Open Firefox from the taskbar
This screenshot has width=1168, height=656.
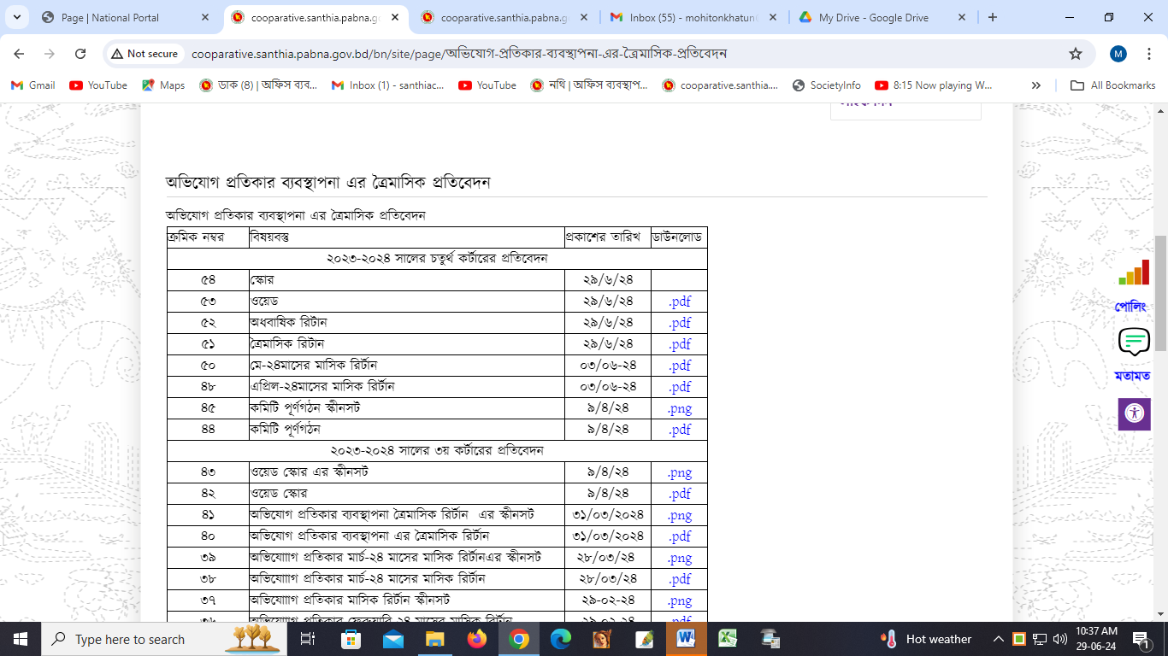tap(476, 639)
